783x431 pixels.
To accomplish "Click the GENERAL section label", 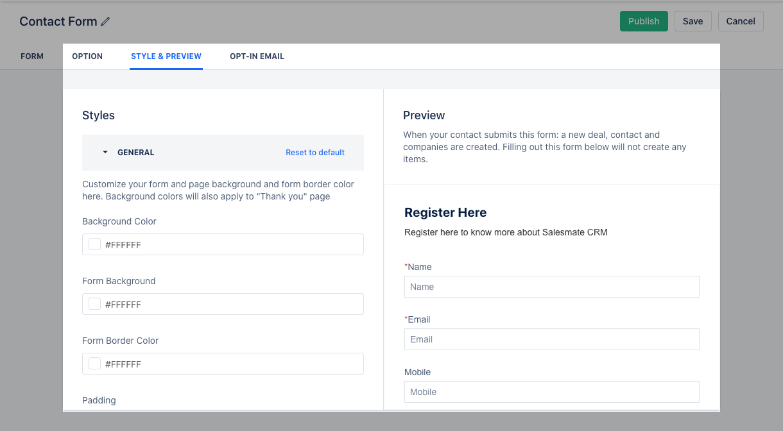I will (136, 153).
